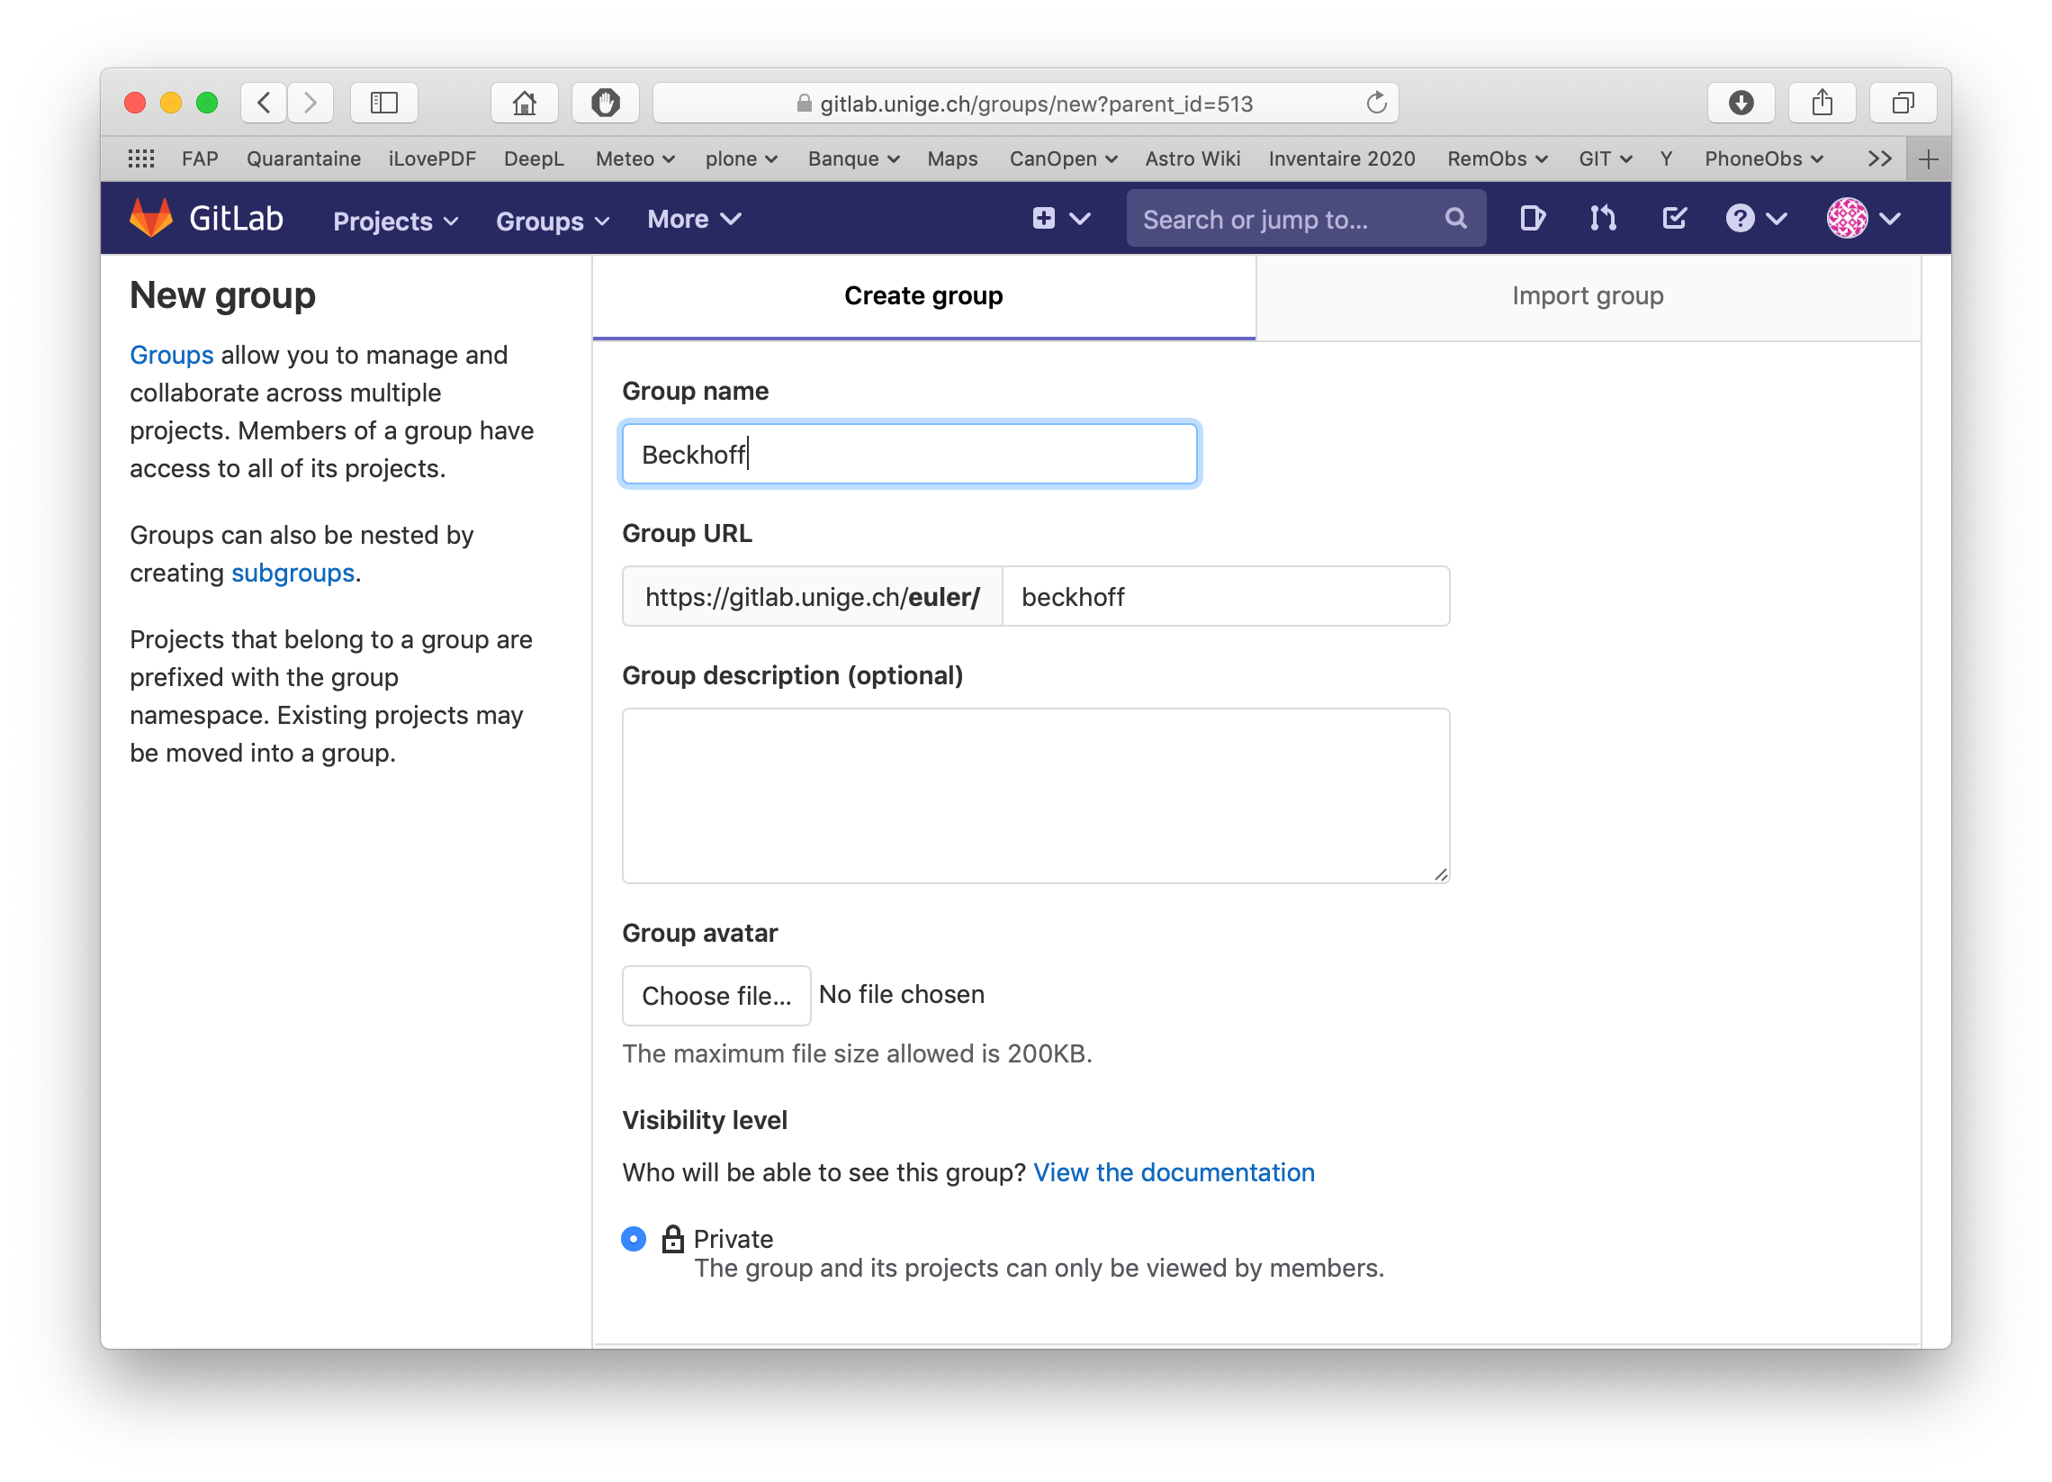Open the Merge requests icon
2052x1482 pixels.
[x=1602, y=218]
